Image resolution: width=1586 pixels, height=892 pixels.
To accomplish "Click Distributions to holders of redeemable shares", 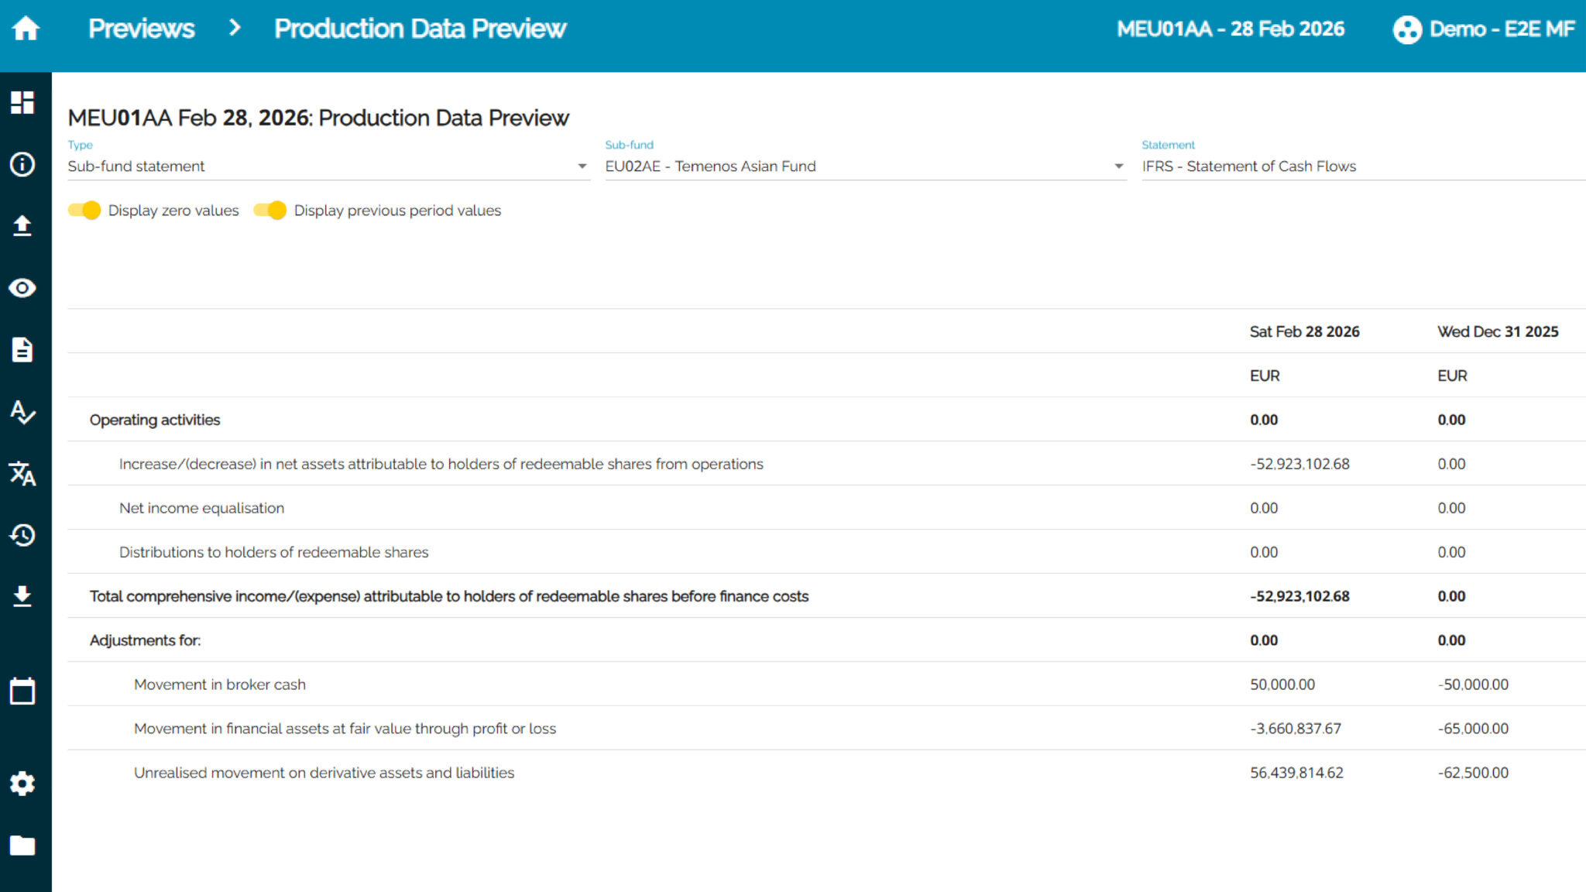I will (x=273, y=552).
